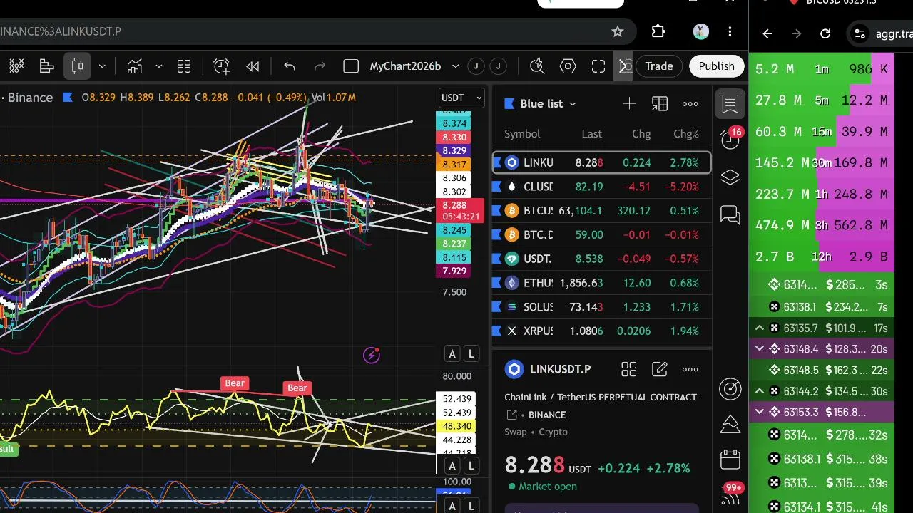Toggle the second J collaborator circle button
This screenshot has width=913, height=513.
499,66
